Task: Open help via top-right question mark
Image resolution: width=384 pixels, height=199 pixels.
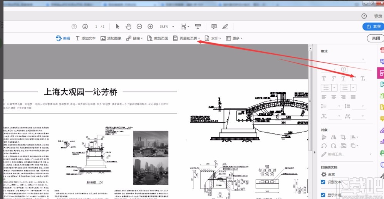Action: click(x=364, y=16)
